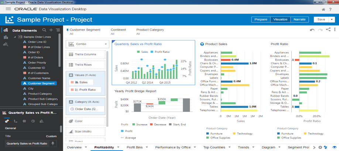Screen dimensions: 339x151
Task: Click the Prepare mode button
Action: click(261, 20)
